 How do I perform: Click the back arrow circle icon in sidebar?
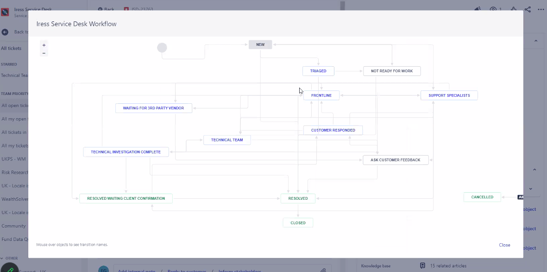pos(4,32)
